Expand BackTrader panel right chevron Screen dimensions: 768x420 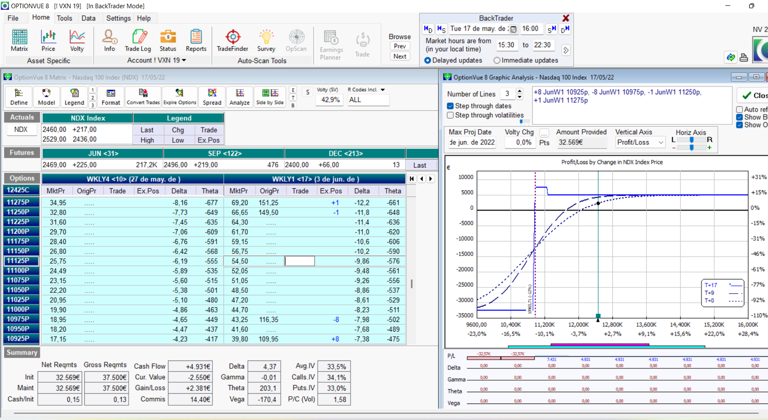click(x=566, y=50)
